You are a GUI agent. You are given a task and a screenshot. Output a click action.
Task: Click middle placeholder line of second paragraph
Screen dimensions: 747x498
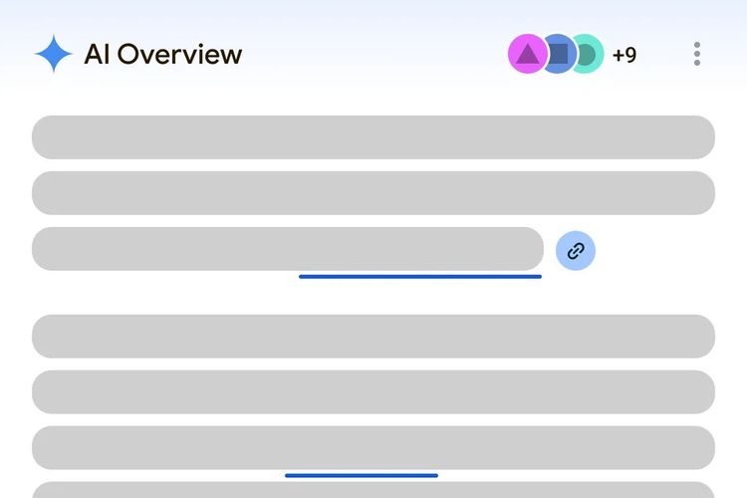click(373, 392)
